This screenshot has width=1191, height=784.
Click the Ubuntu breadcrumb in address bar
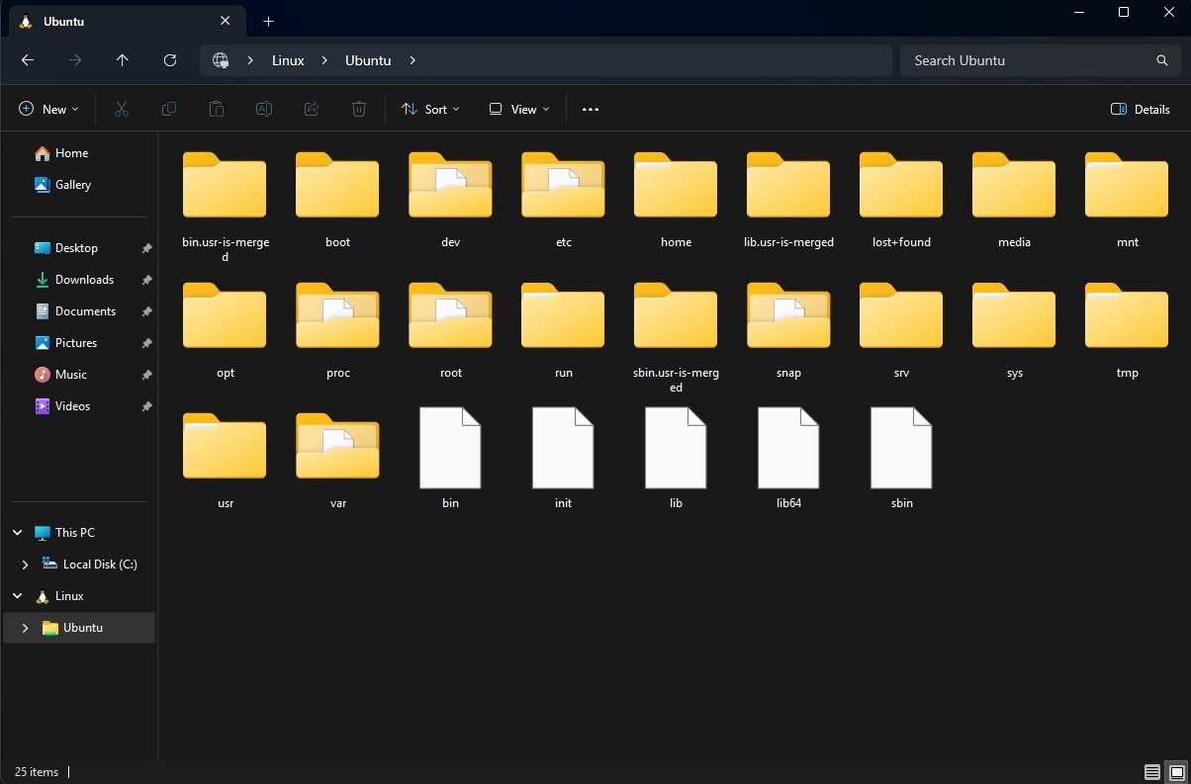(368, 60)
